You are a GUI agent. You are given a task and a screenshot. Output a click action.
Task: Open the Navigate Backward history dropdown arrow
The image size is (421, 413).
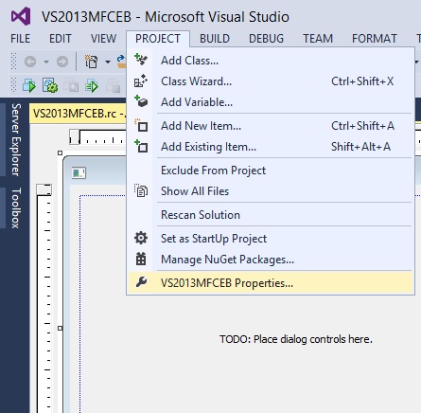coord(46,62)
